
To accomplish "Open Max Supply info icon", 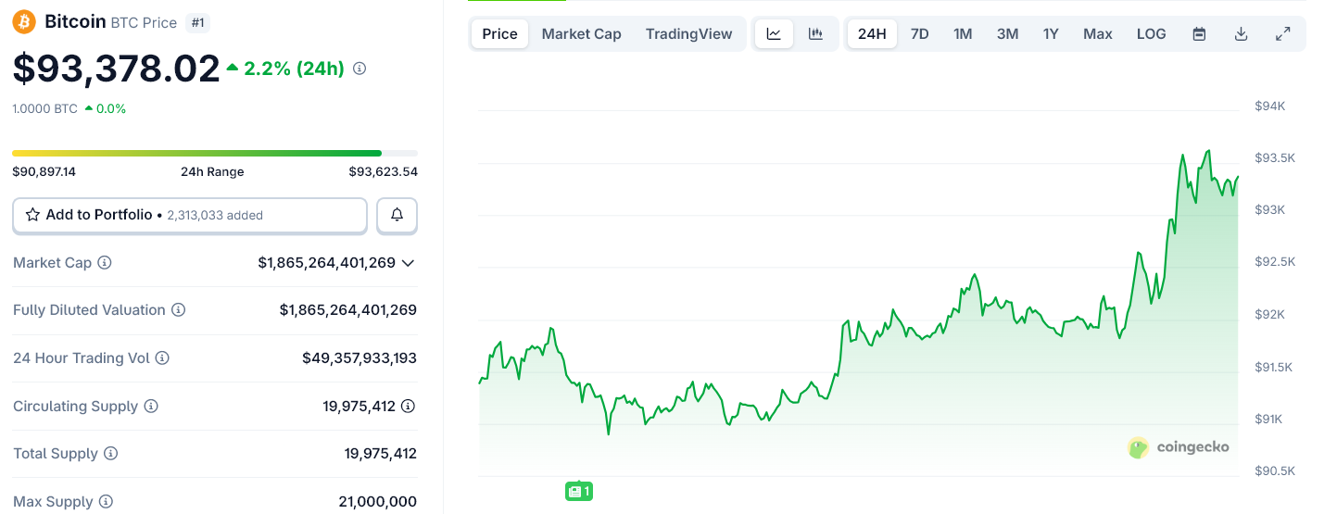I will tap(106, 502).
